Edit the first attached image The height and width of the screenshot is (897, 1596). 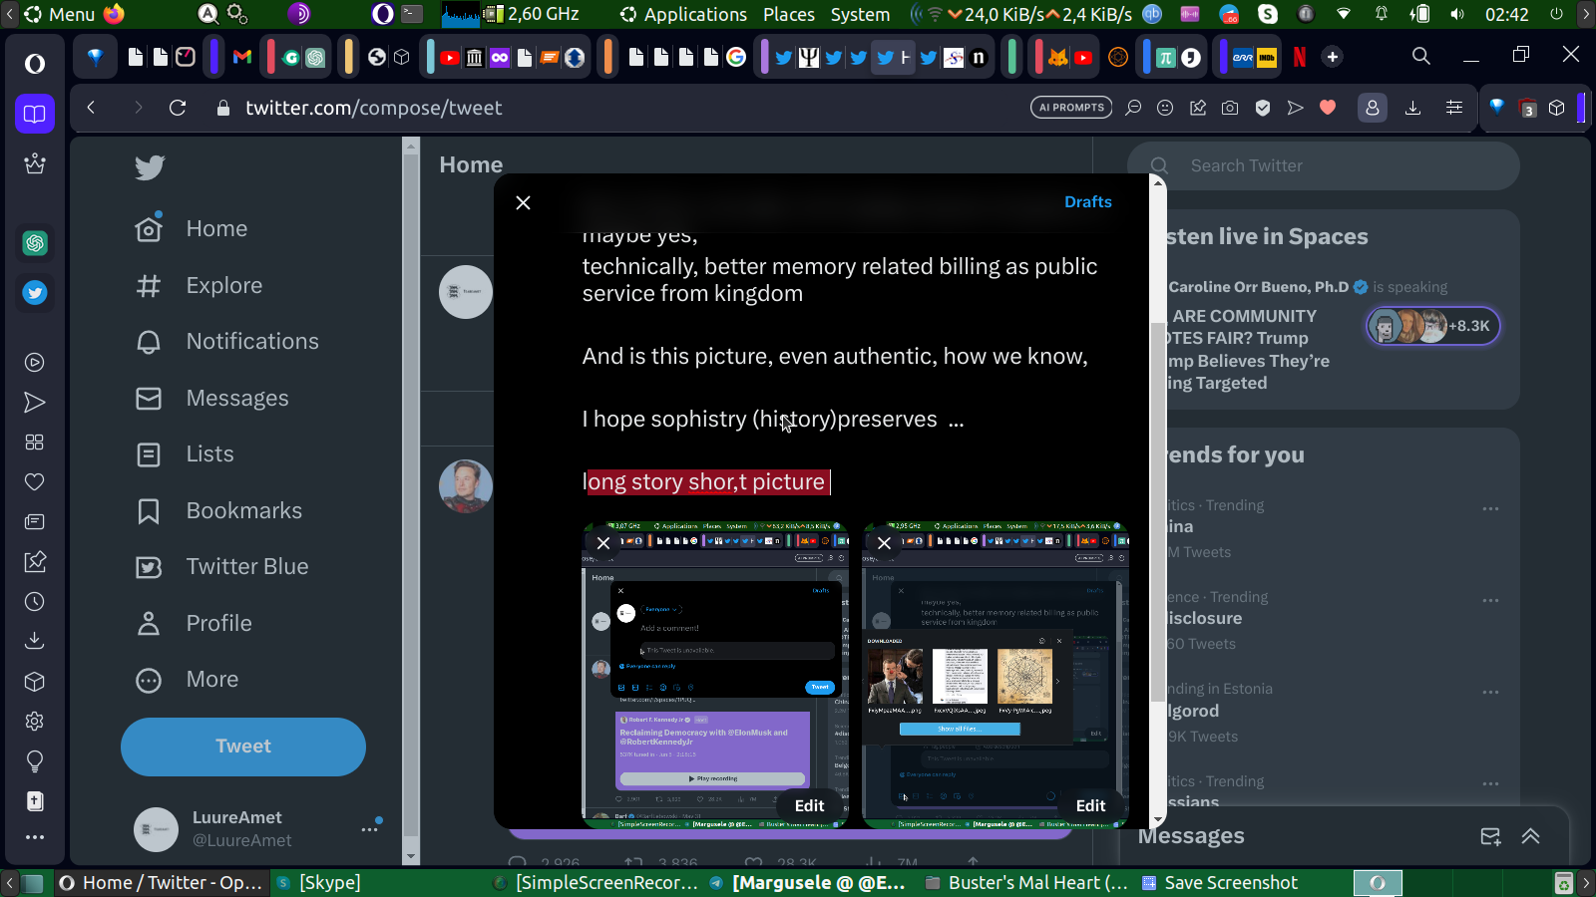[x=809, y=805]
